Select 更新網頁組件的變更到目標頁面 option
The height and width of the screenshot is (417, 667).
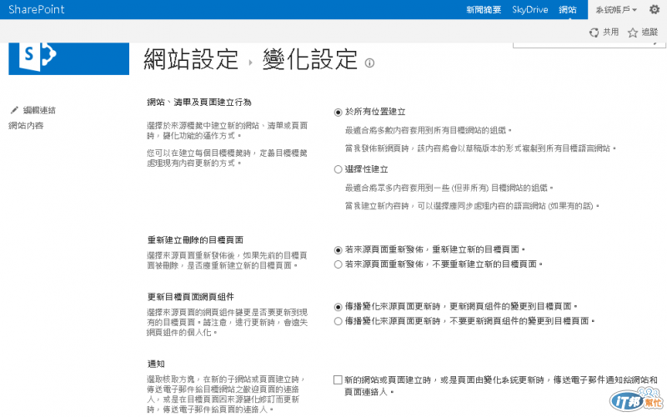coord(339,307)
